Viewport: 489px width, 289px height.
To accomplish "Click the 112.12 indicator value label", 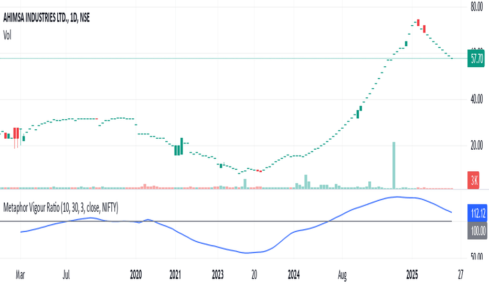I will tap(477, 213).
